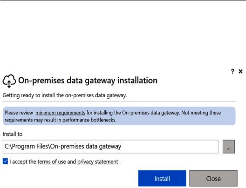
Task: Browse for folder using the ellipsis button
Action: pyautogui.click(x=229, y=147)
